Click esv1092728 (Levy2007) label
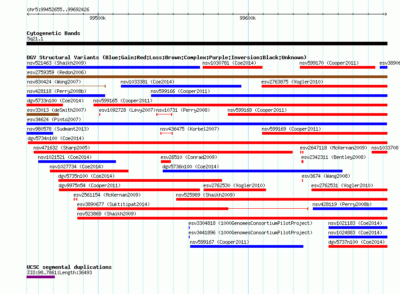This screenshot has width=400, height=294. 127,110
